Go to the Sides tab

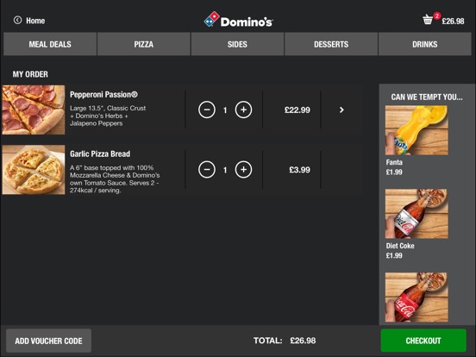pyautogui.click(x=237, y=44)
